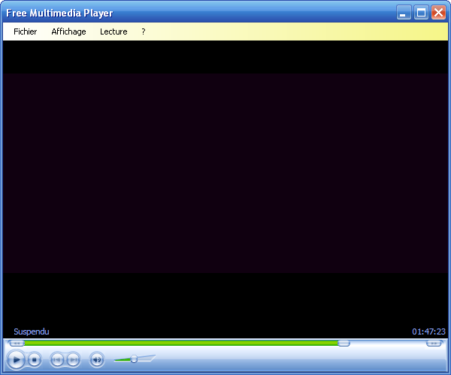Open the Lecture menu

click(114, 31)
